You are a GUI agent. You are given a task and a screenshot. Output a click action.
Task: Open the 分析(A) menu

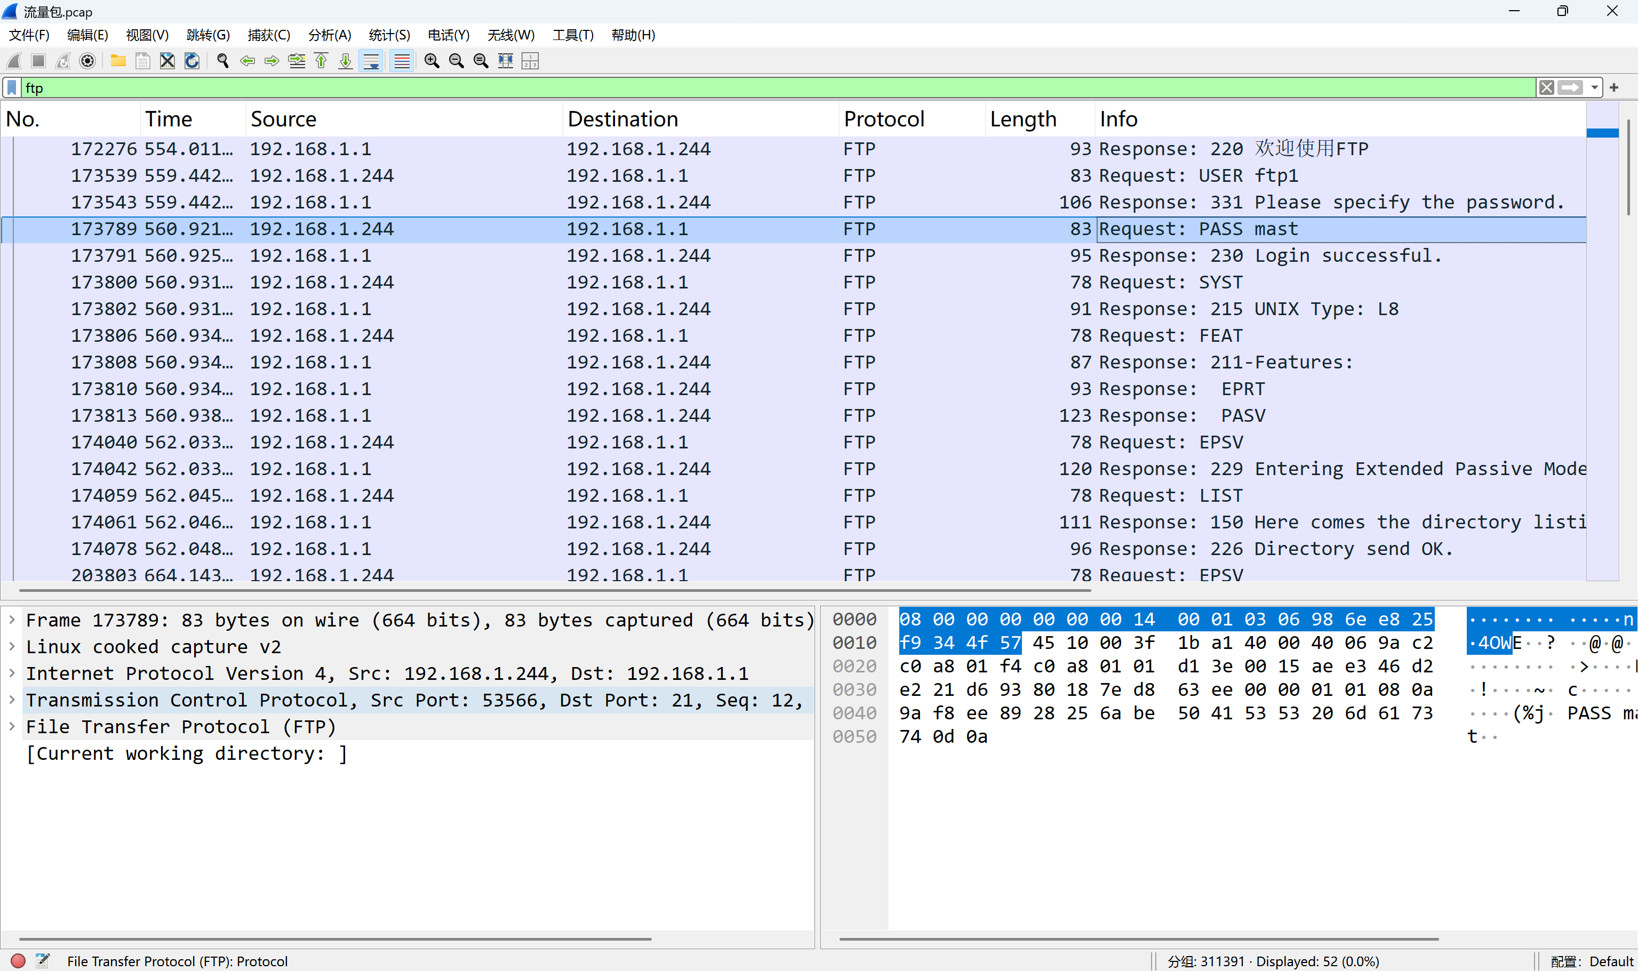pyautogui.click(x=329, y=35)
